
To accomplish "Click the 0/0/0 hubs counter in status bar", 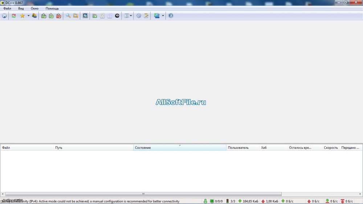I will coord(216,201).
